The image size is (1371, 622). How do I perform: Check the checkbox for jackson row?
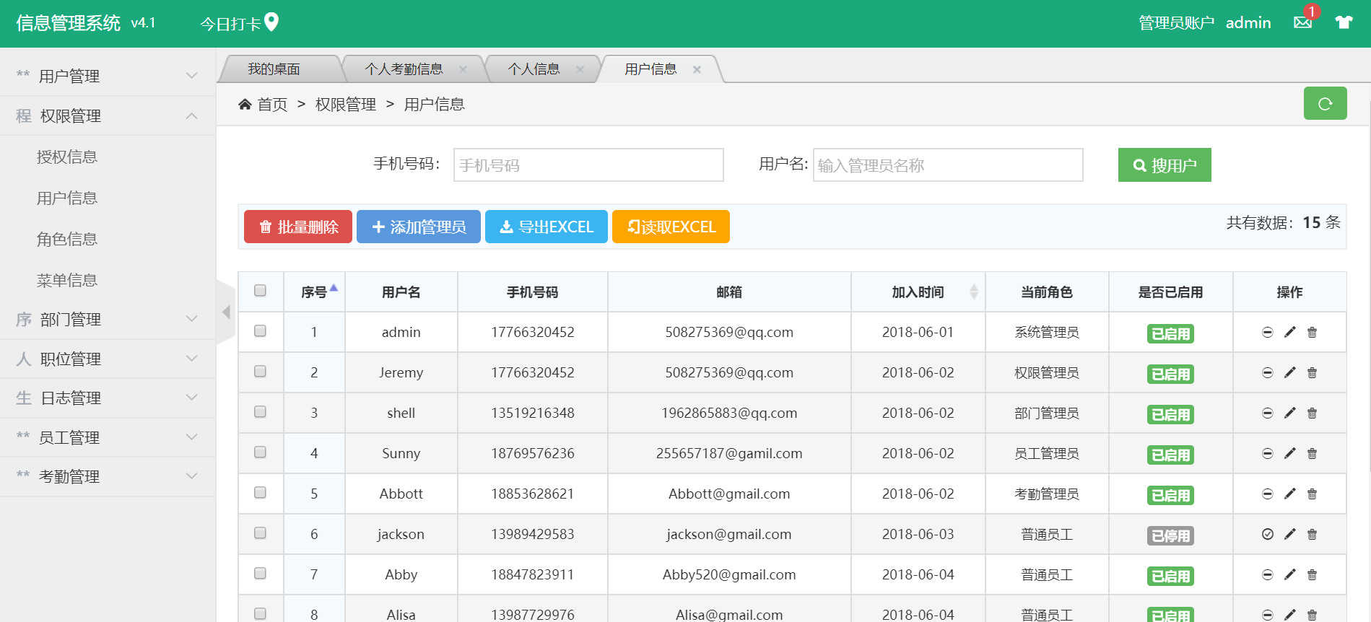click(x=260, y=533)
